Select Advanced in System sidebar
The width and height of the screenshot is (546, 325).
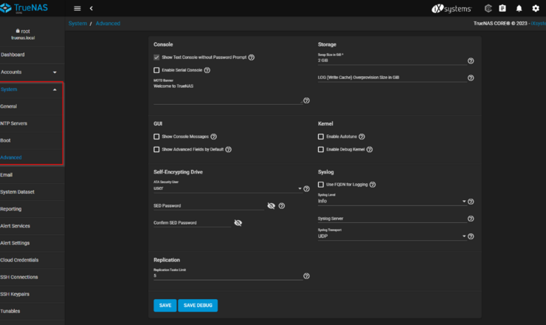pos(31,157)
